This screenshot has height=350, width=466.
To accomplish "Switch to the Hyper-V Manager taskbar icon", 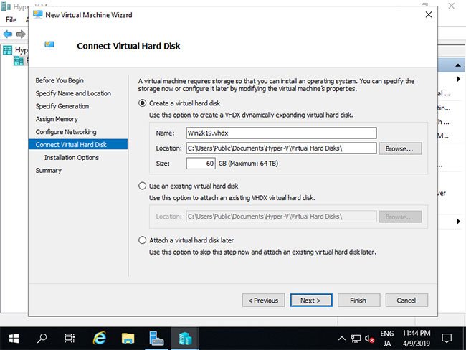I will pyautogui.click(x=185, y=339).
